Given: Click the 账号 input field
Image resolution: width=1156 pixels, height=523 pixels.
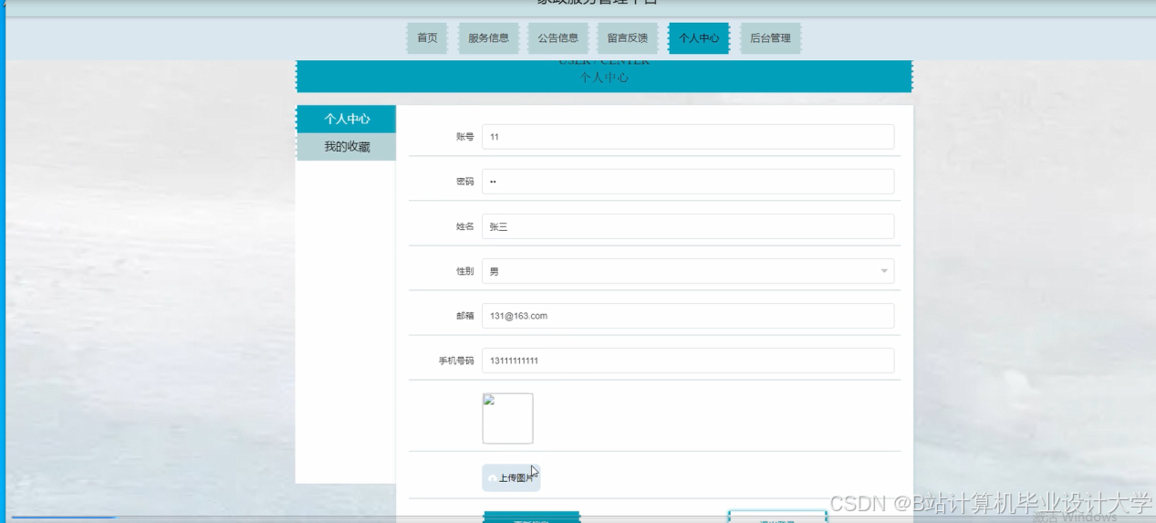Looking at the screenshot, I should [688, 137].
